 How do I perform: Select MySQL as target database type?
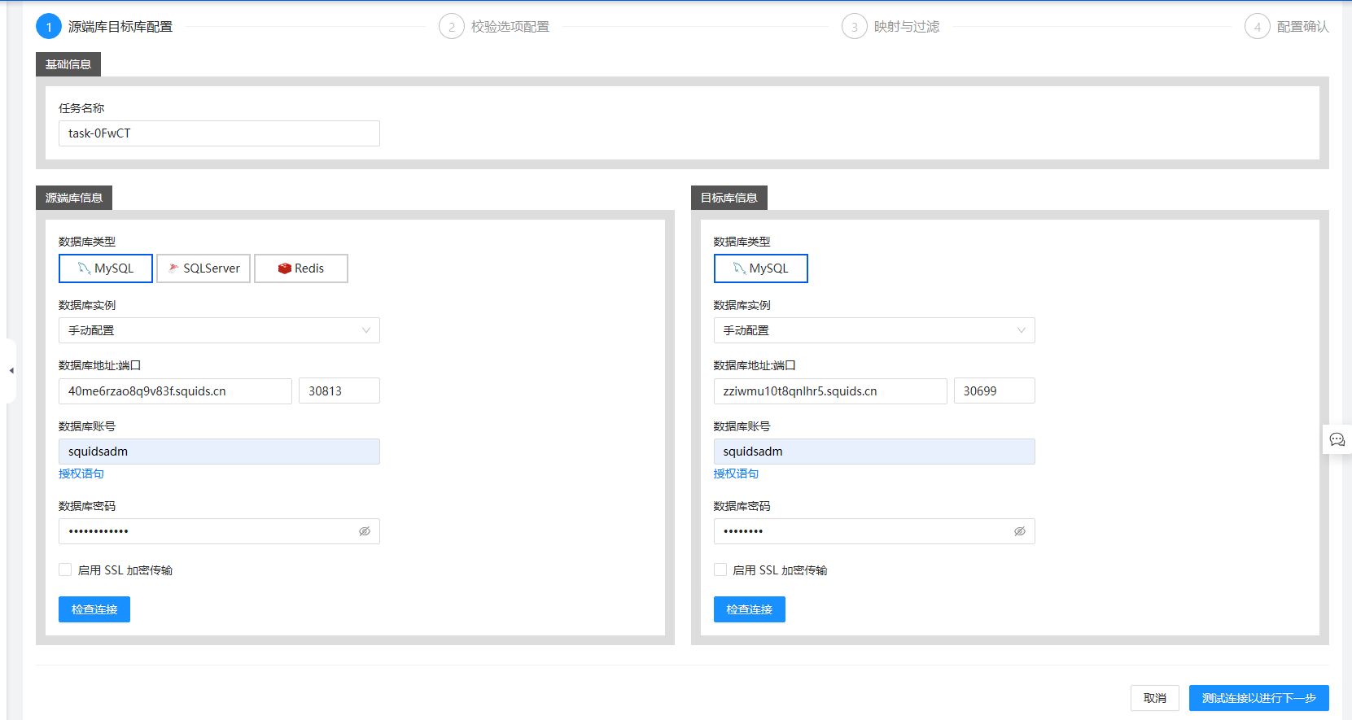click(761, 268)
